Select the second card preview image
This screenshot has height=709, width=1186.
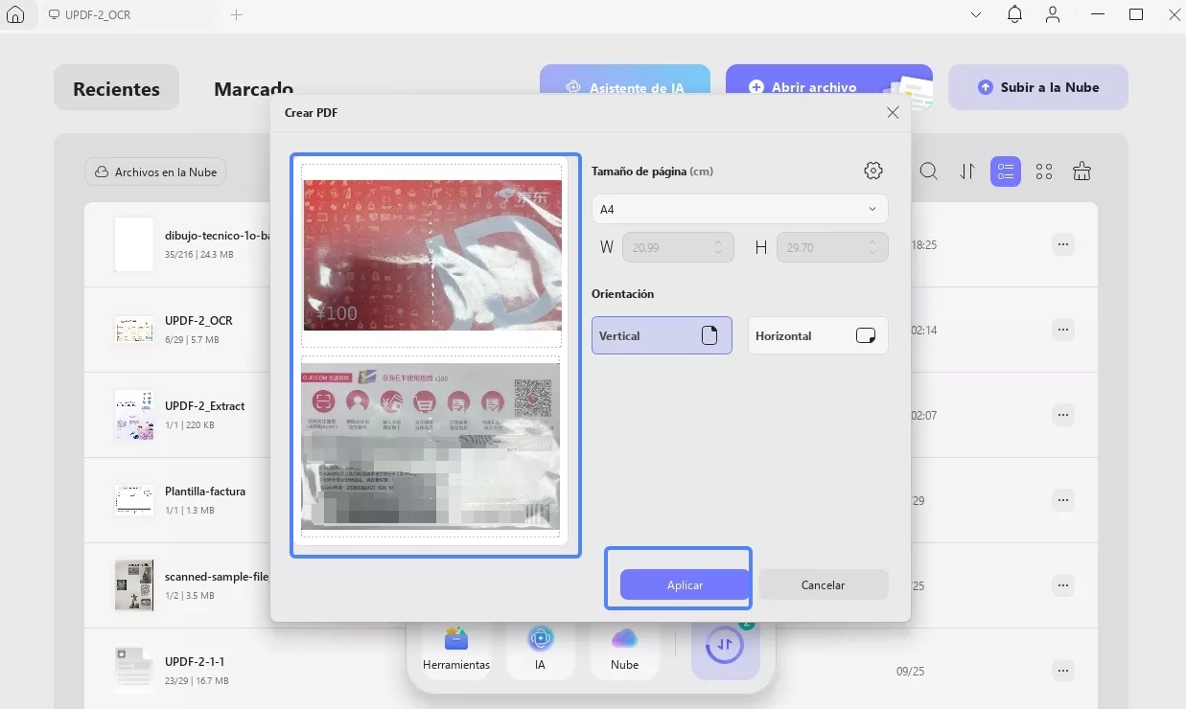click(x=431, y=446)
